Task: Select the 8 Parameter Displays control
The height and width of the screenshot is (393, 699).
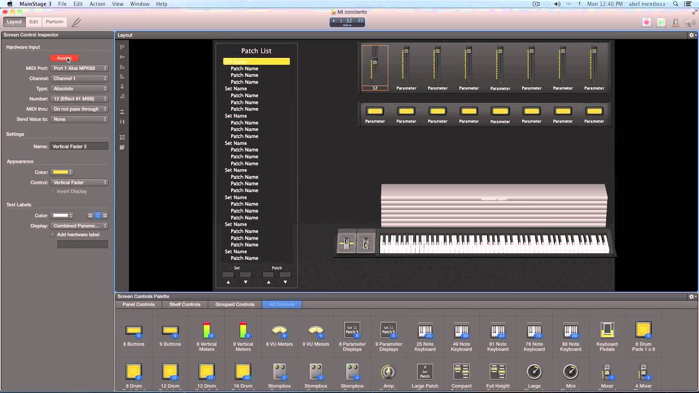Action: 352,336
